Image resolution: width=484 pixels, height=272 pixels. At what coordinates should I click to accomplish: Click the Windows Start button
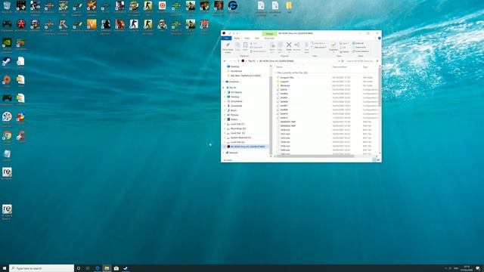pyautogui.click(x=5, y=268)
